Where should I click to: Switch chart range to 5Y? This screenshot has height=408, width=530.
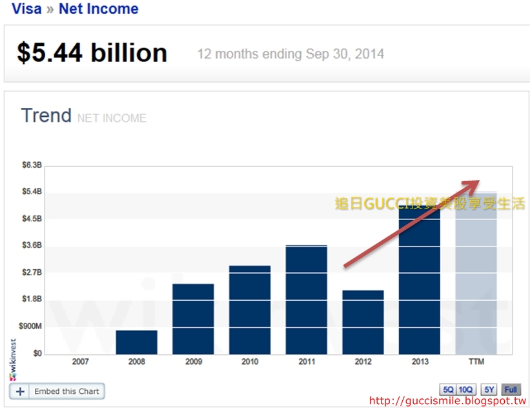[489, 390]
